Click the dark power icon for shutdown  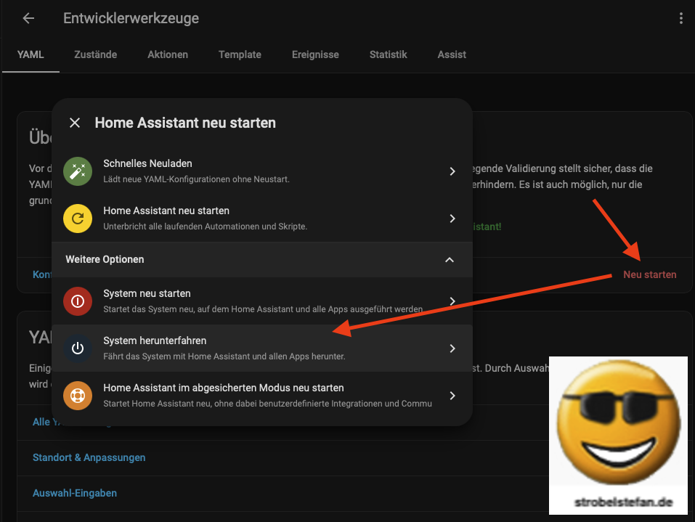[78, 348]
